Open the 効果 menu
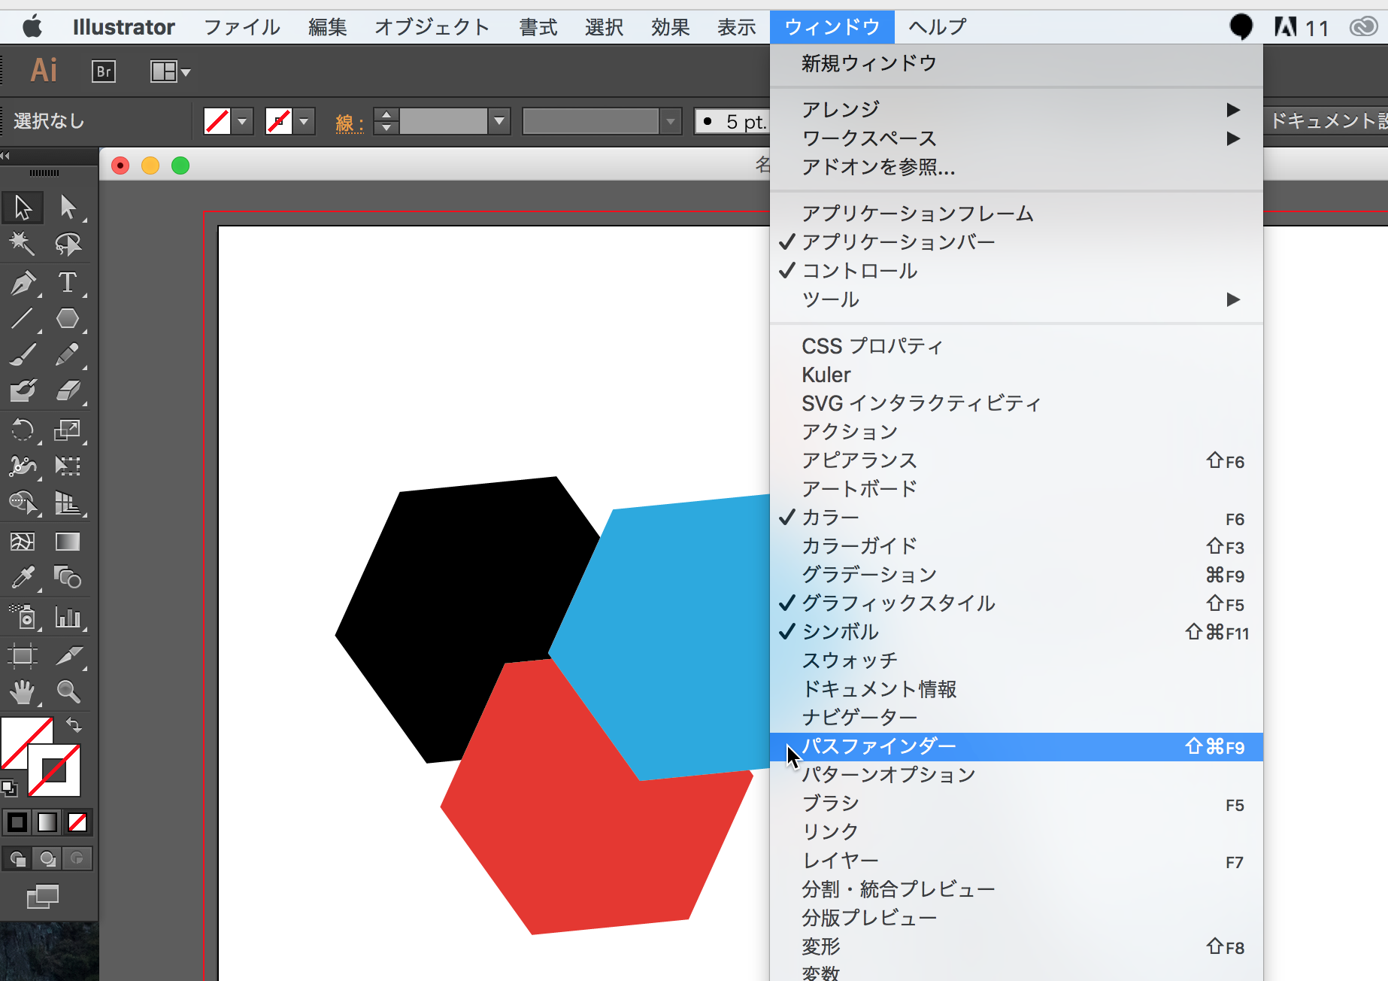The height and width of the screenshot is (981, 1388). [670, 27]
